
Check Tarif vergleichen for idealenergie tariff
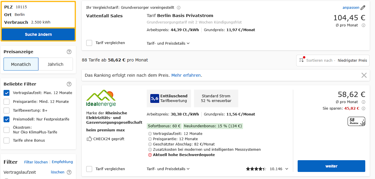(89, 169)
